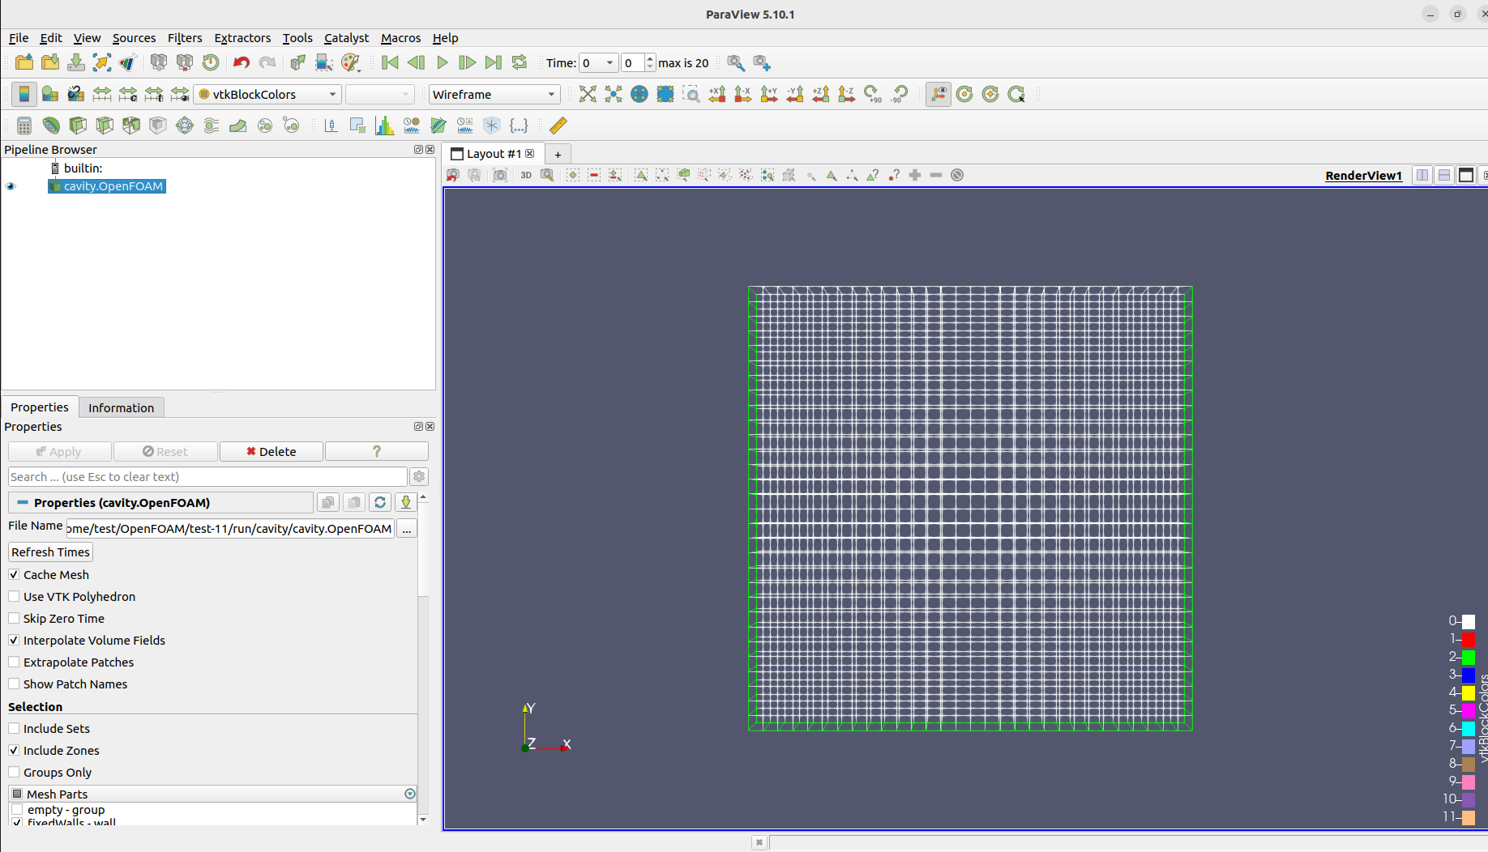Click the Undo toolbar icon
The height and width of the screenshot is (852, 1488).
(x=241, y=62)
